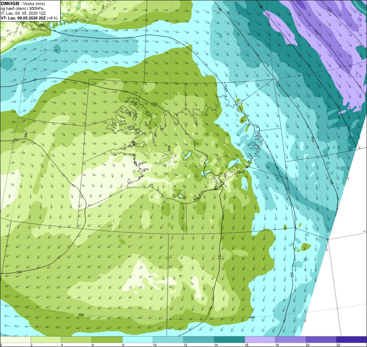Click the 'IT: Lau. 09. 05. 2020 12Z' line

coord(23,13)
